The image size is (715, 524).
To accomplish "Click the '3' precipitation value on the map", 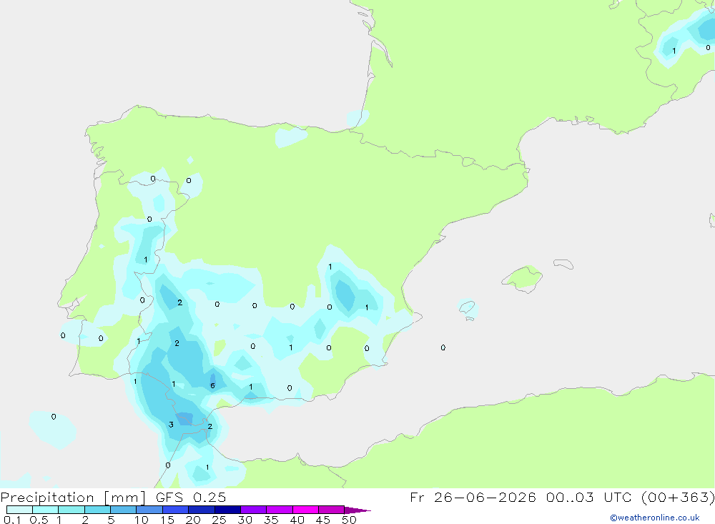I will click(x=171, y=425).
